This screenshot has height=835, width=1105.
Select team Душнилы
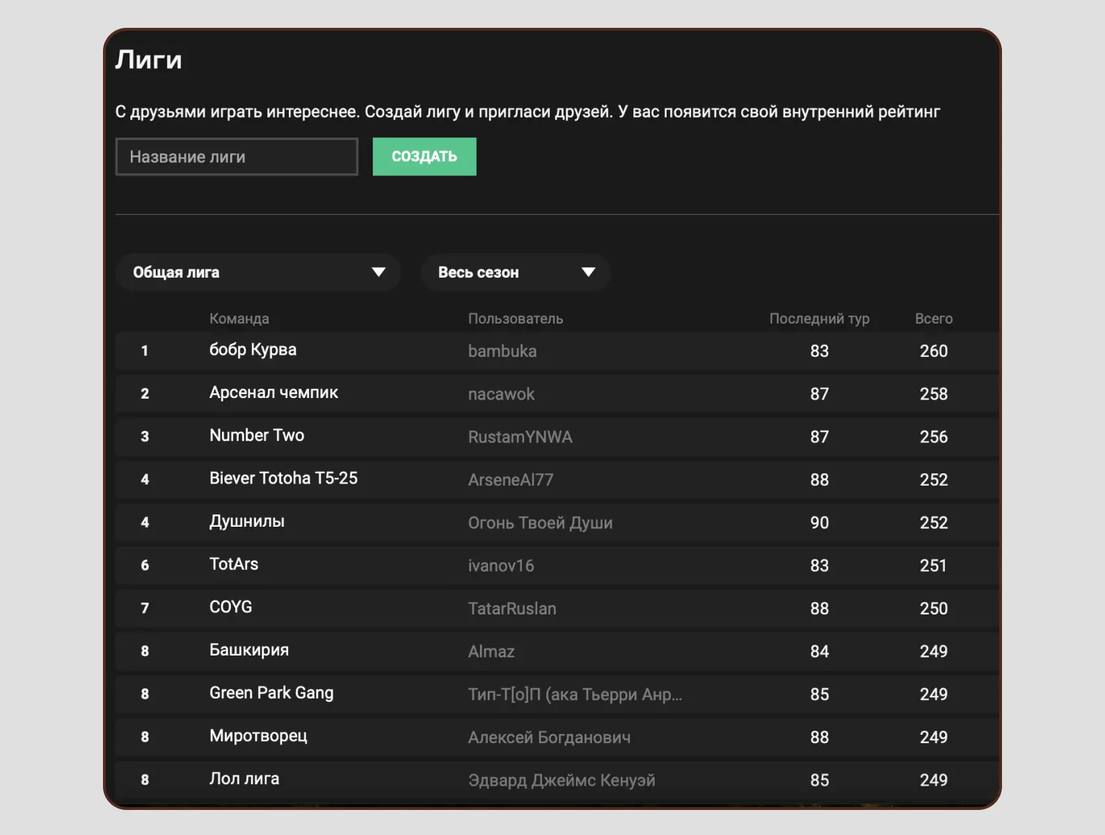(247, 521)
